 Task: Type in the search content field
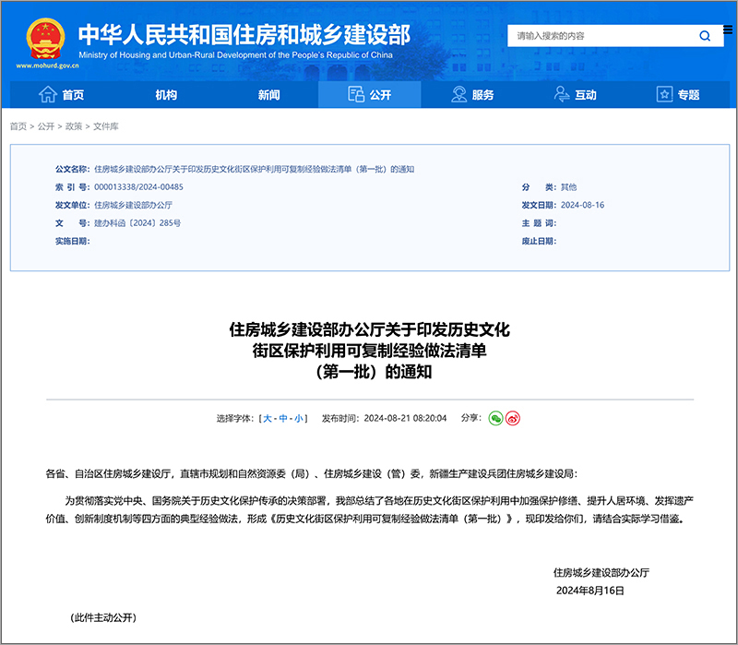598,36
